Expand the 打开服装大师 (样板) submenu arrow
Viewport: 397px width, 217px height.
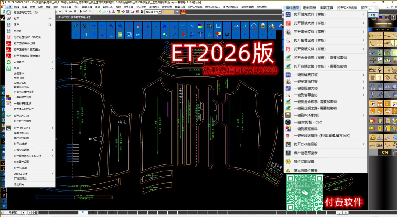363,23
